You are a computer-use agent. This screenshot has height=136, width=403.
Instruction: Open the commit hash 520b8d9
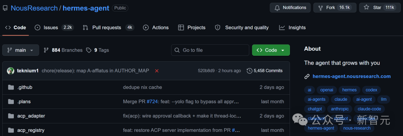point(206,71)
